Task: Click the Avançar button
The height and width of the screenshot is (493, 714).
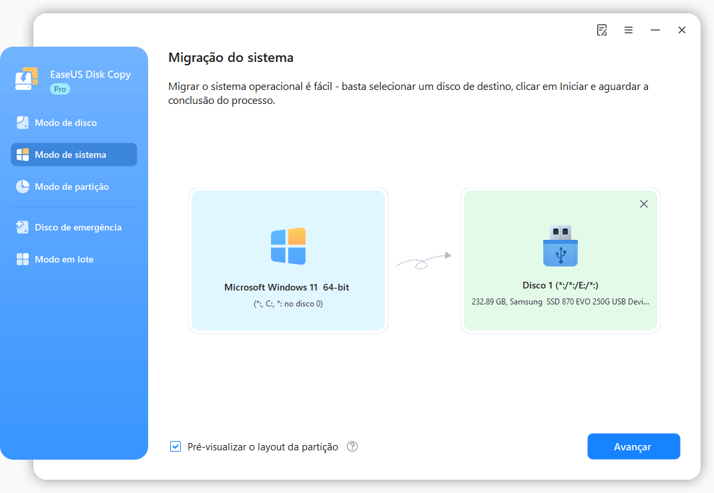Action: tap(633, 446)
